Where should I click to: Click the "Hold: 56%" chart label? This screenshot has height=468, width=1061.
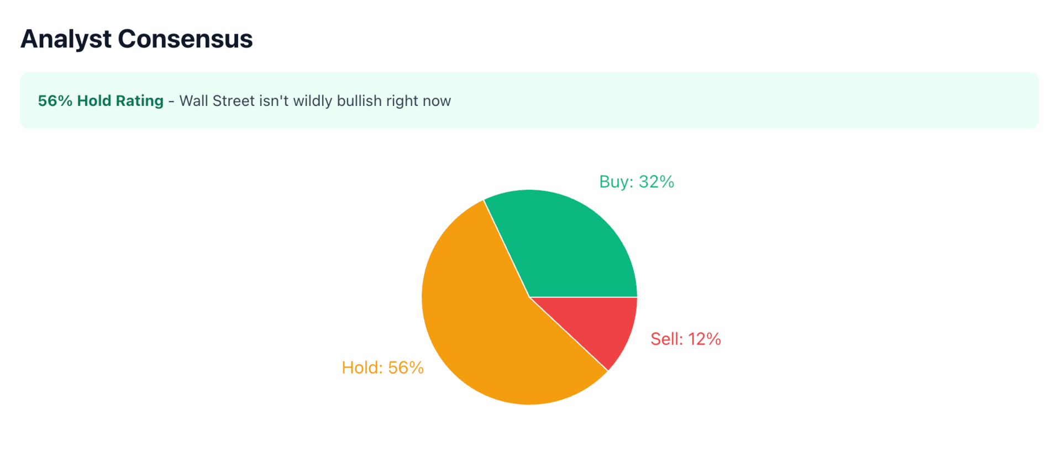click(x=382, y=368)
